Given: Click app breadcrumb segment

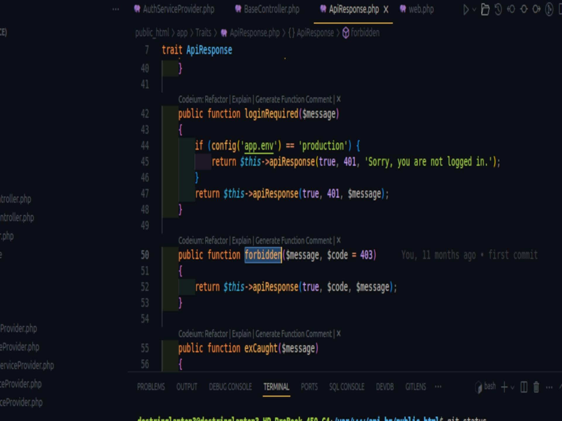Looking at the screenshot, I should 182,33.
